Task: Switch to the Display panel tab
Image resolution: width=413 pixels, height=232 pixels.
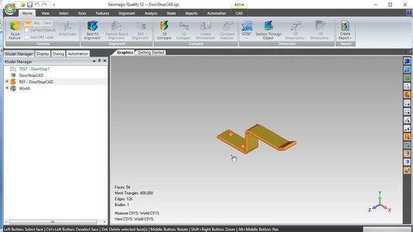Action: (x=43, y=53)
